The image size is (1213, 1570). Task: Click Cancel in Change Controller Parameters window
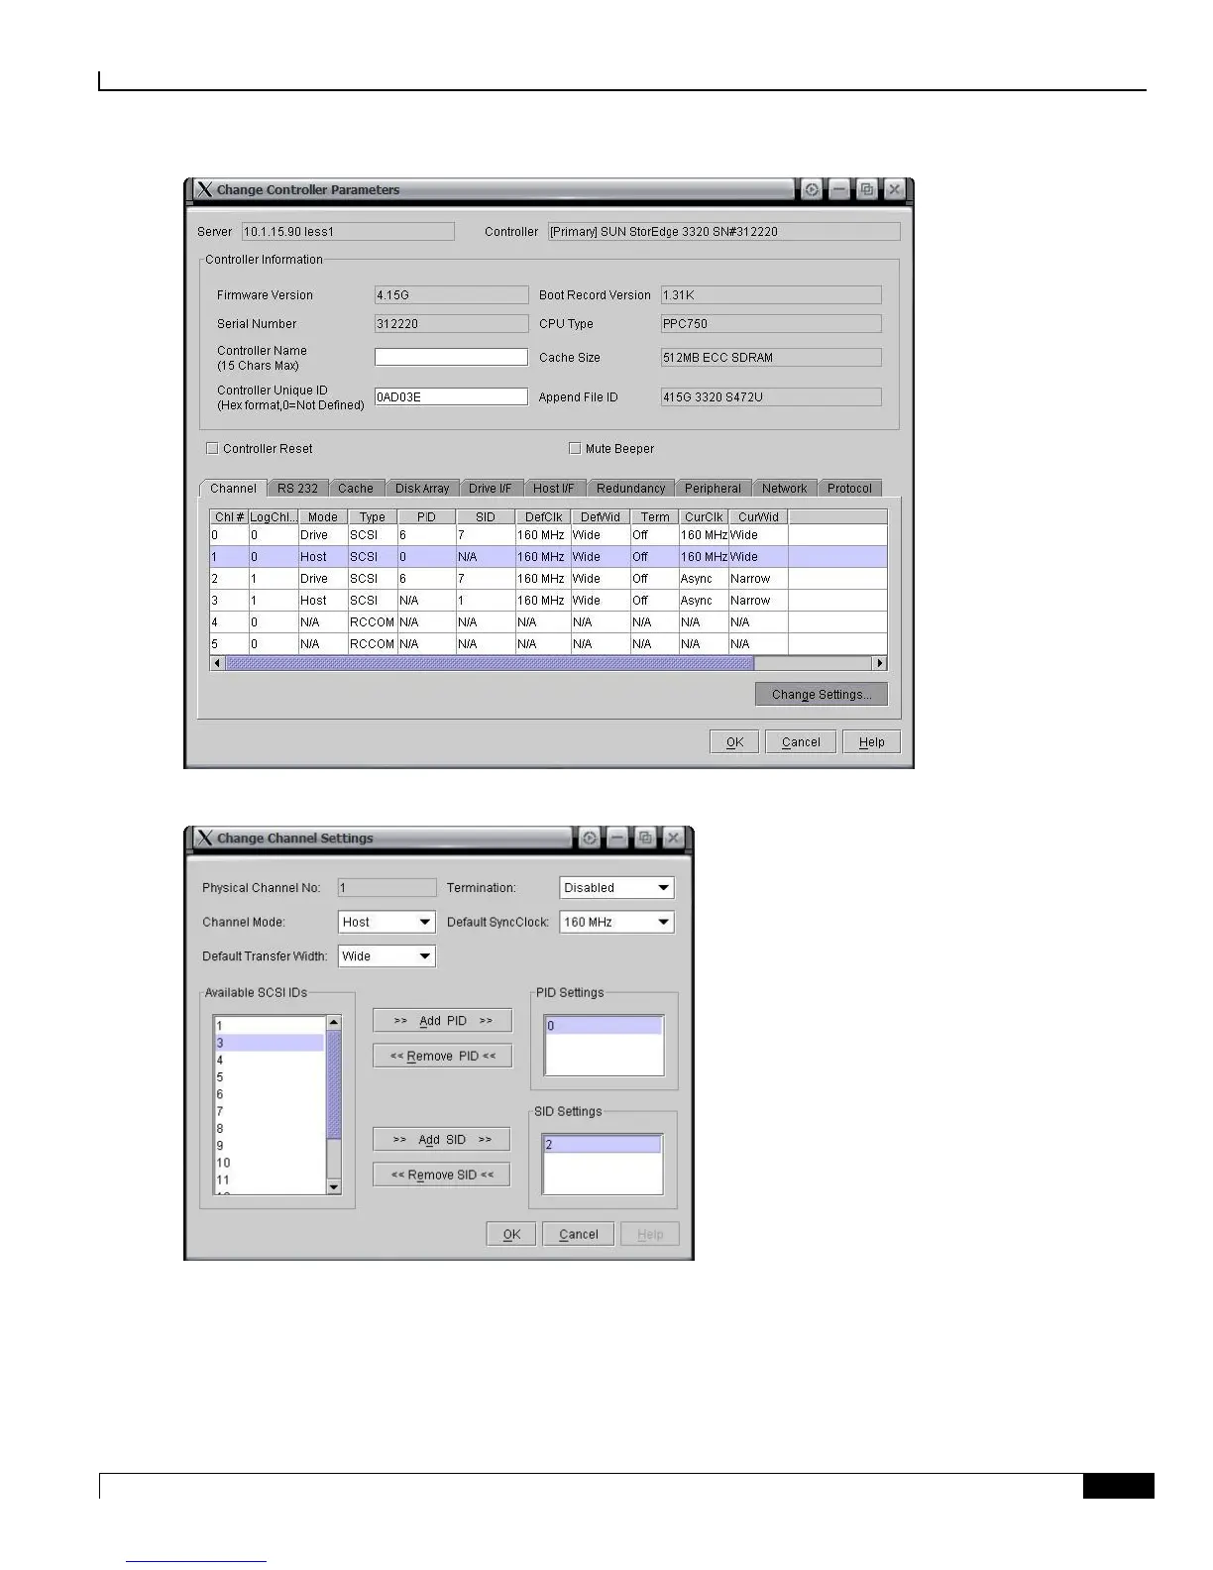tap(801, 742)
